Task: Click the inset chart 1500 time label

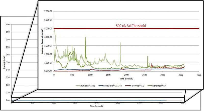Action: coord(108,75)
